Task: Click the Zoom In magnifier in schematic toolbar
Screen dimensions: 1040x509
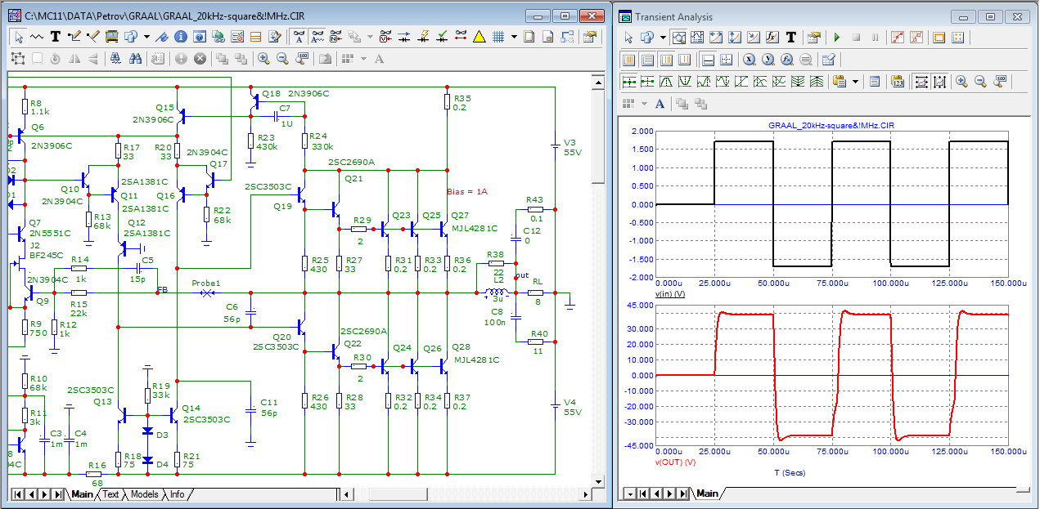Action: pyautogui.click(x=263, y=59)
